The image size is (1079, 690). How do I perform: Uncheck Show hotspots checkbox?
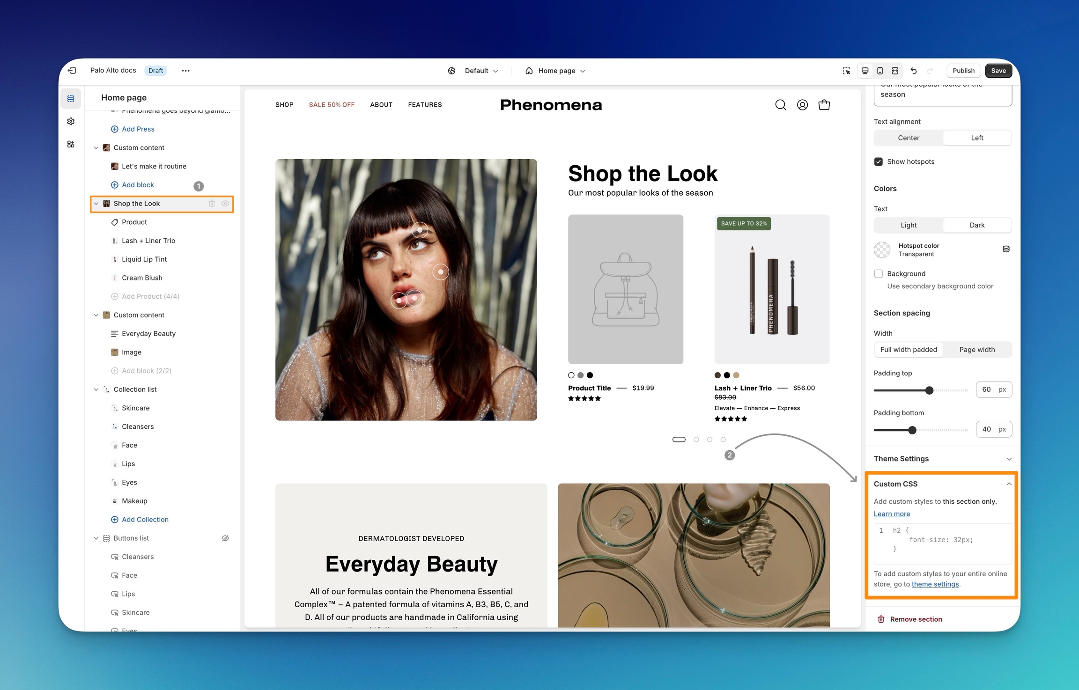point(879,161)
